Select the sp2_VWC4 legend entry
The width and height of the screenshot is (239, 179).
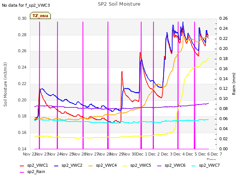click(x=103, y=166)
